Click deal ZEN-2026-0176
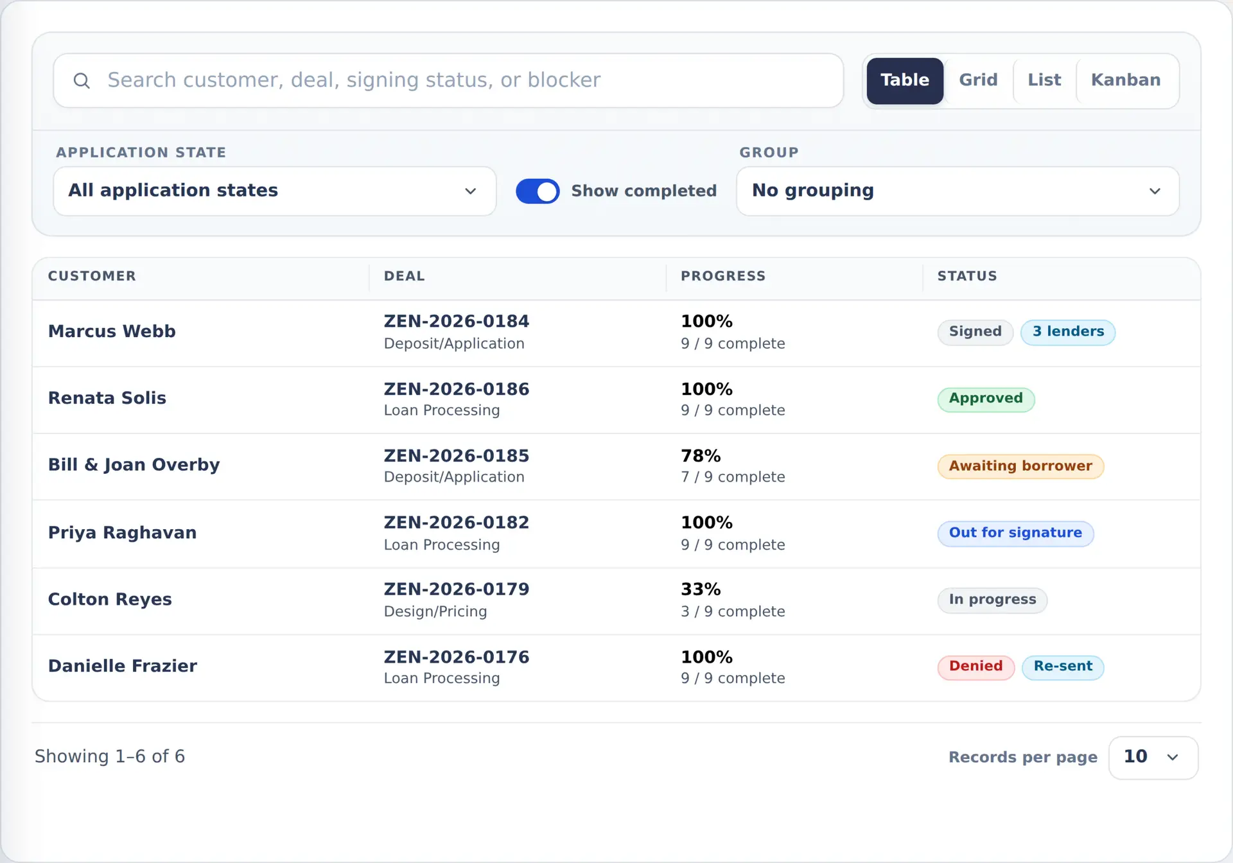1233x863 pixels. point(457,658)
